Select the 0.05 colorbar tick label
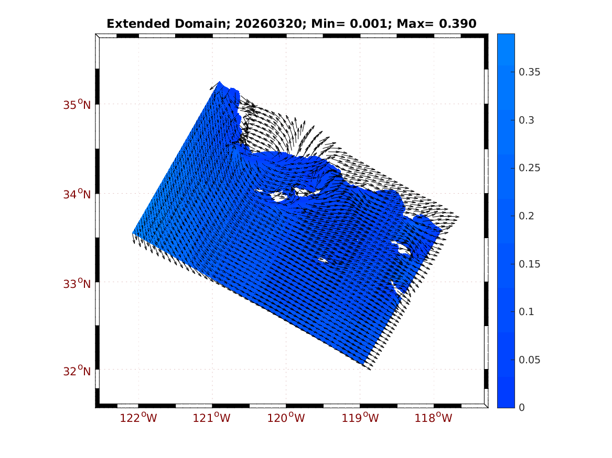The image size is (612, 458). click(x=529, y=360)
